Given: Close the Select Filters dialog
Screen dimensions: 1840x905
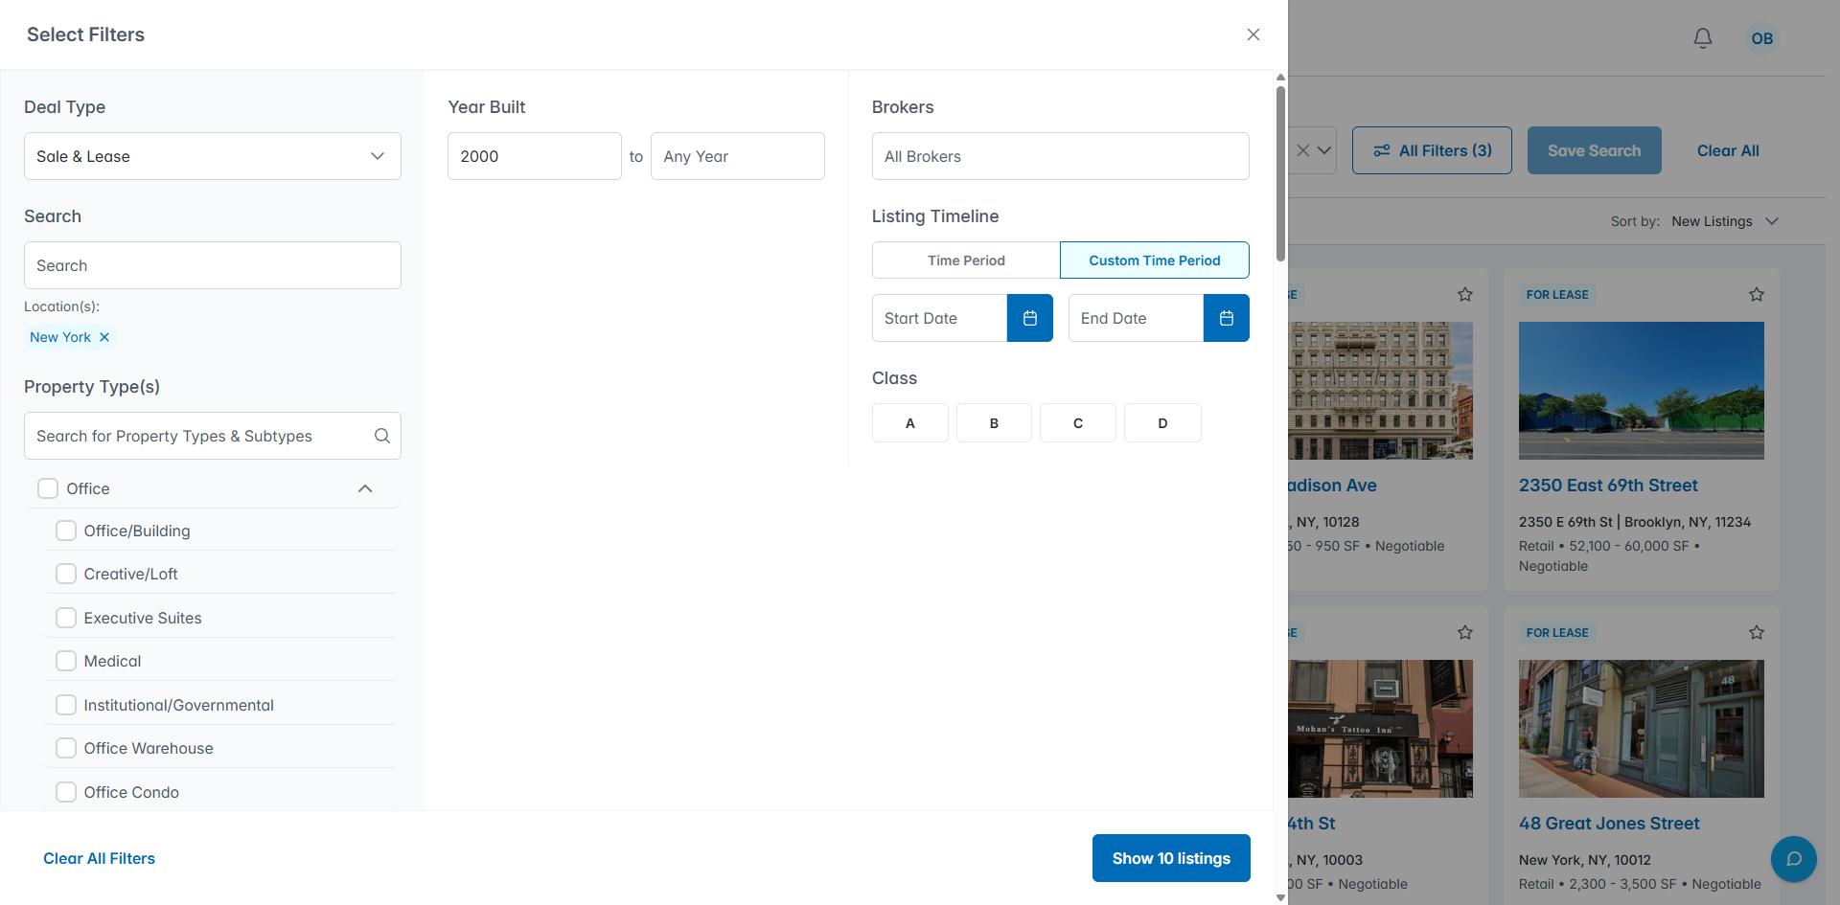Looking at the screenshot, I should pyautogui.click(x=1253, y=34).
